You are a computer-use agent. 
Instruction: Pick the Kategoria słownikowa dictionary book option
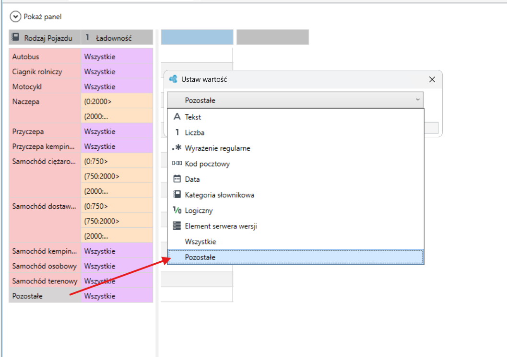click(x=295, y=195)
